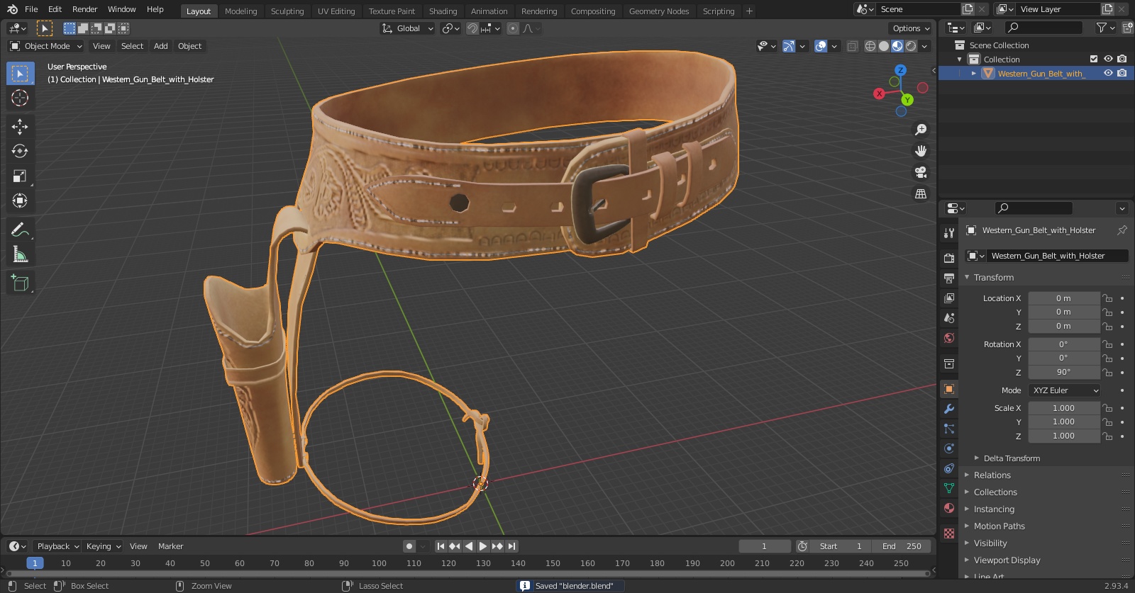Switch to Sculpting workspace tab

coord(287,11)
